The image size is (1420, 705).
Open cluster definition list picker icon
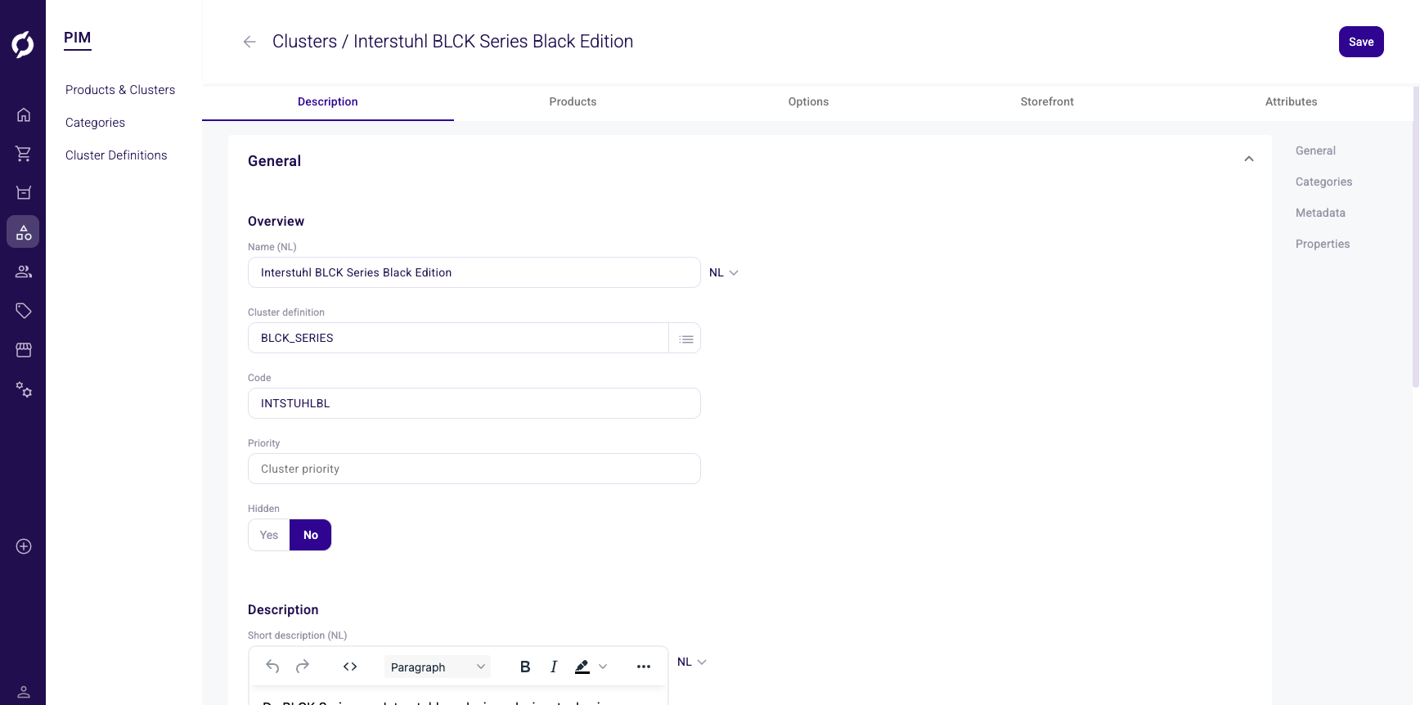(x=685, y=339)
